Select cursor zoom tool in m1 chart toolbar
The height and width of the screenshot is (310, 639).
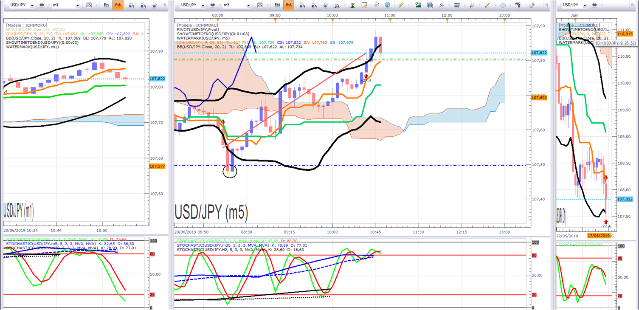point(154,5)
